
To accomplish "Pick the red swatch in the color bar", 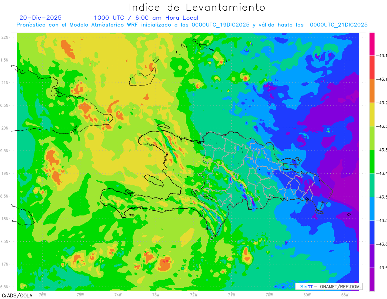I will pyautogui.click(x=372, y=67).
